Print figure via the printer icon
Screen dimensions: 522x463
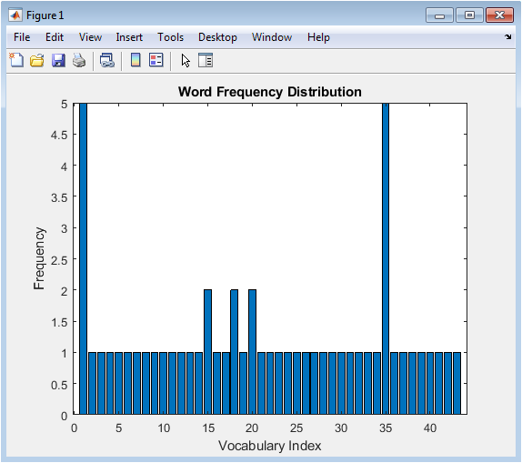(79, 61)
